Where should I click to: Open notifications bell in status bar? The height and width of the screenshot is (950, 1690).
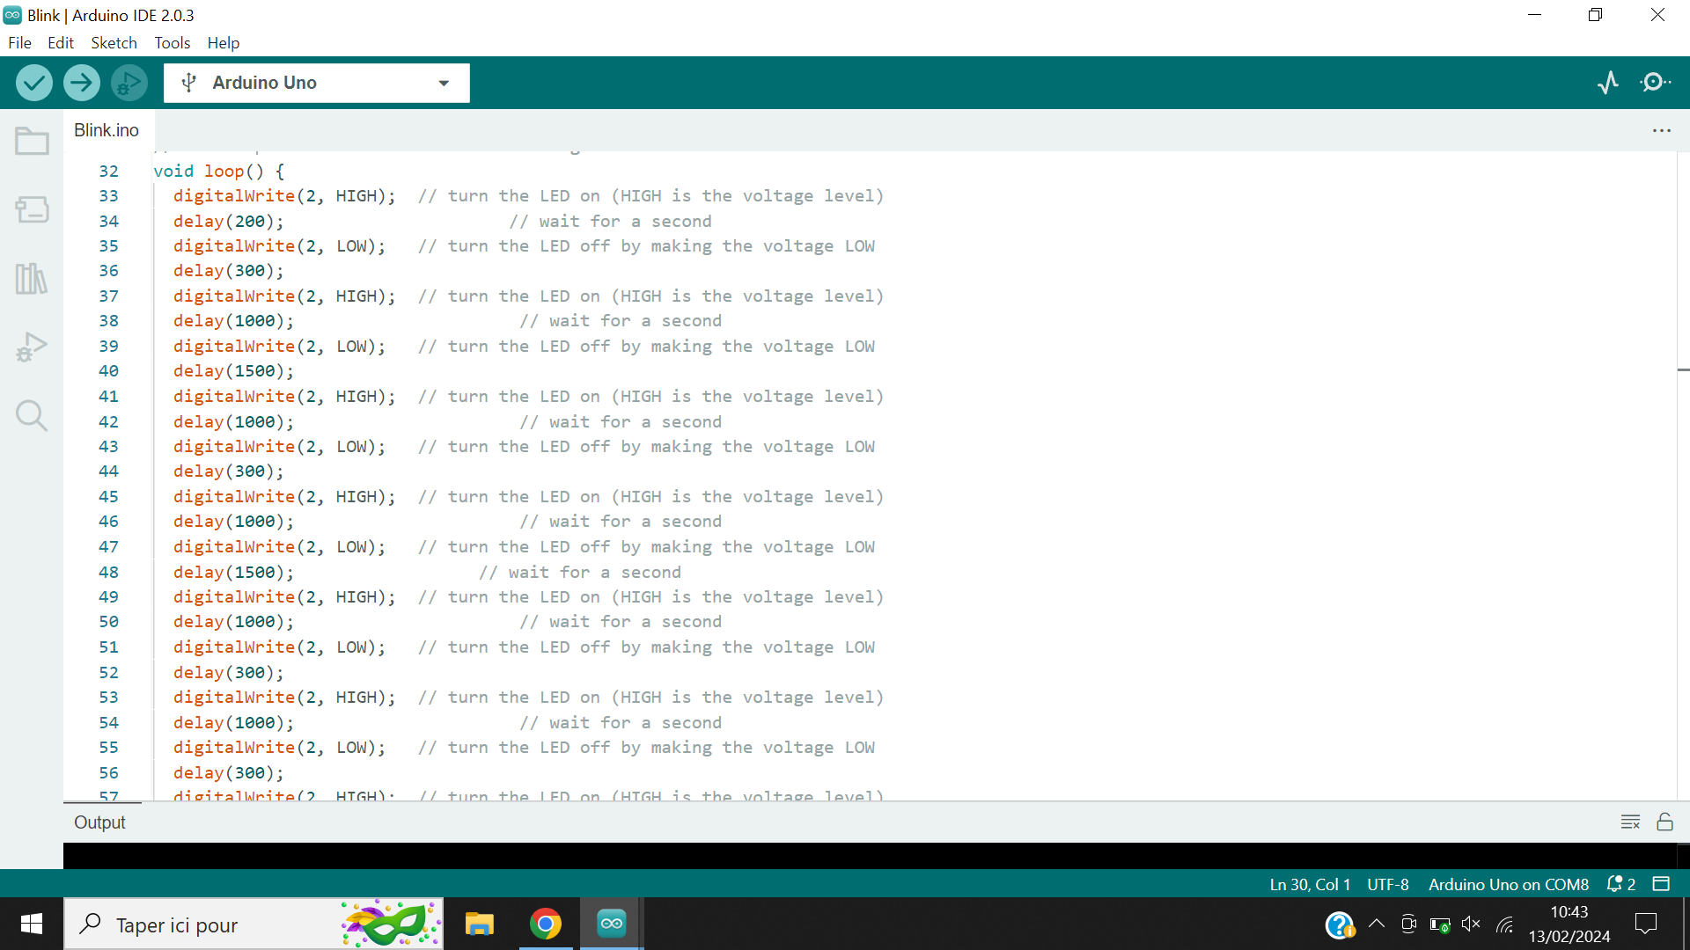coord(1620,884)
